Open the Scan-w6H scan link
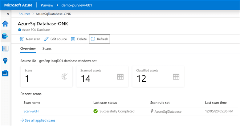Viewport: 240px width, 126px height. pos(30,111)
